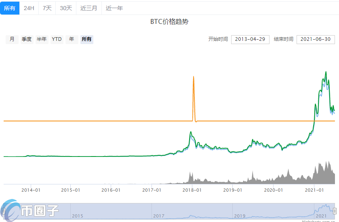Switch to the 24H tab
Screen dimensions: 339x222
29,8
